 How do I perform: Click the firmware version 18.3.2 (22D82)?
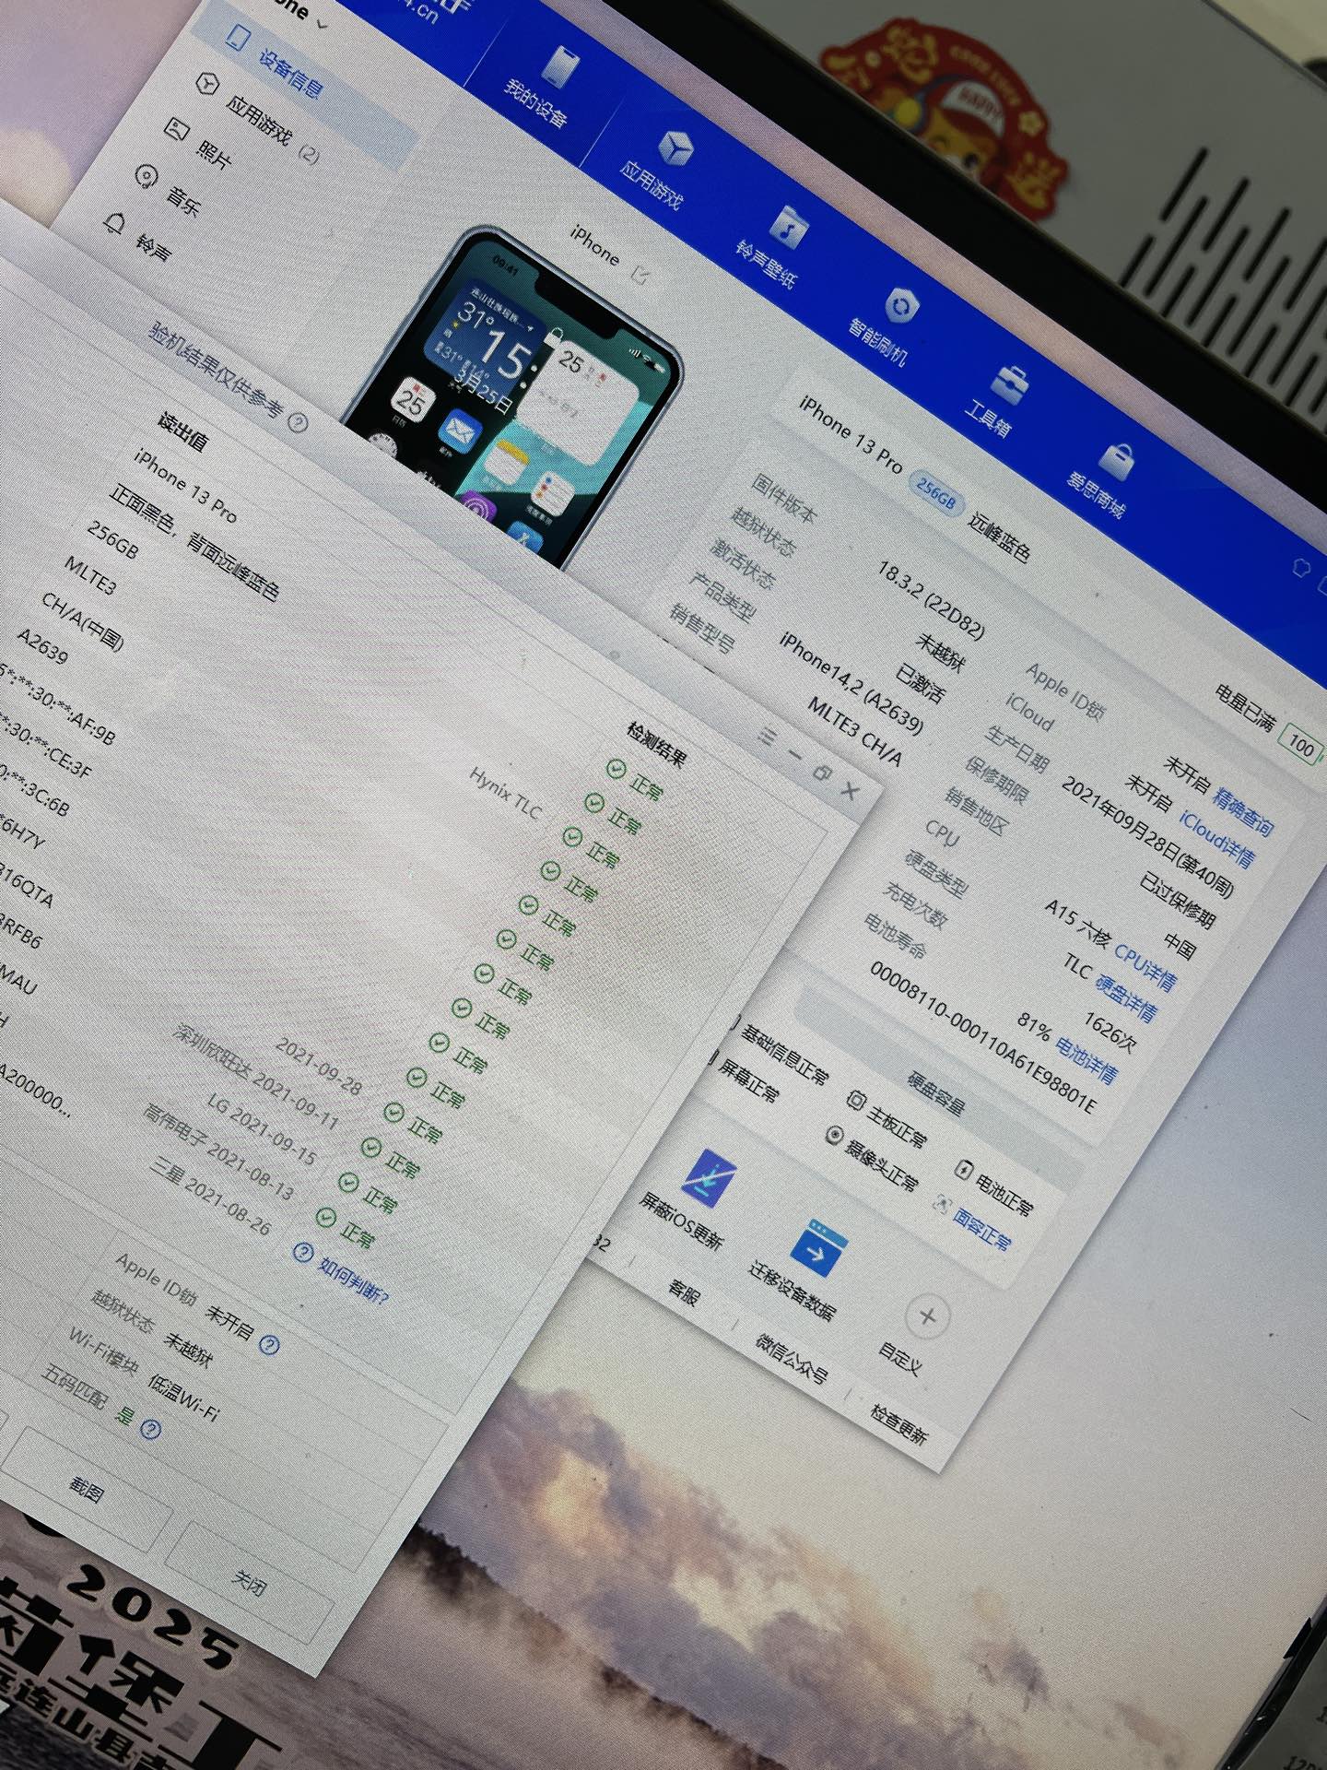[931, 599]
